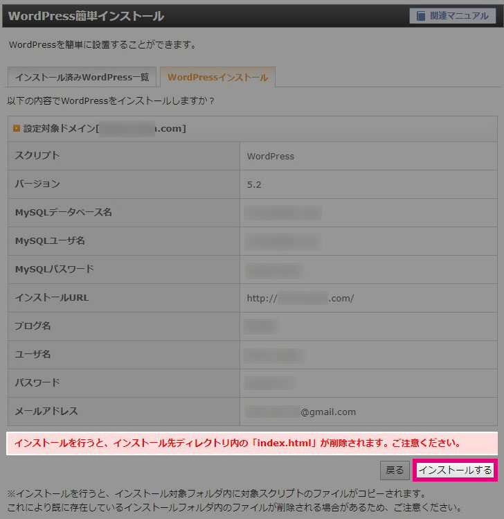Click the ブログ名 label
The height and width of the screenshot is (519, 504).
(33, 326)
